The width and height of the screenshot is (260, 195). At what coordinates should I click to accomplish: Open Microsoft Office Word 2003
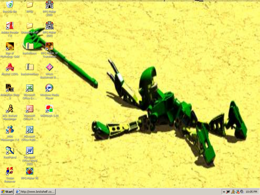(29, 150)
